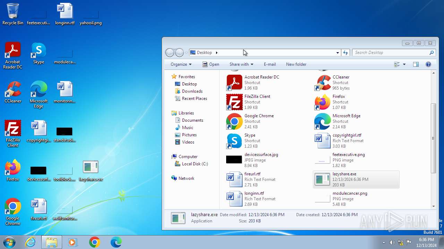Click Windows Media Player taskbar icon
The image size is (444, 249).
pyautogui.click(x=73, y=242)
